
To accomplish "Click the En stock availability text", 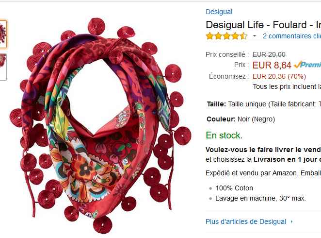I will [224, 136].
